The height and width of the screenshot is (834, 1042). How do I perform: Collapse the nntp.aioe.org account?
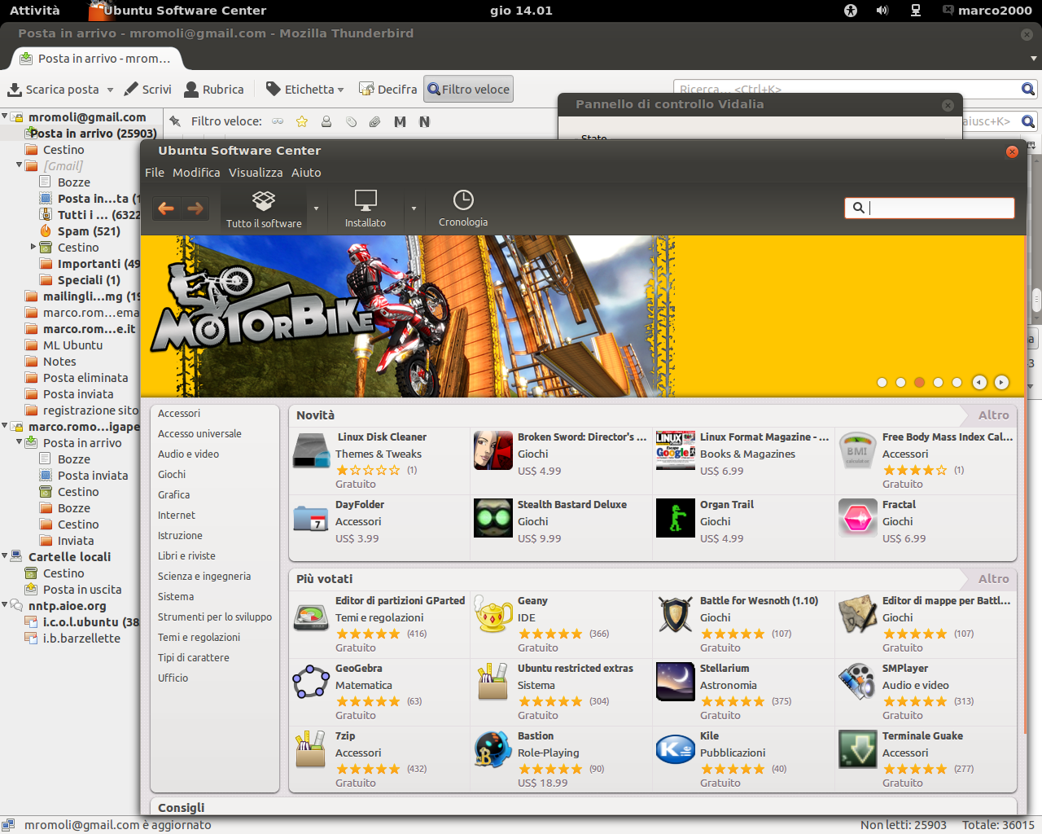(5, 604)
